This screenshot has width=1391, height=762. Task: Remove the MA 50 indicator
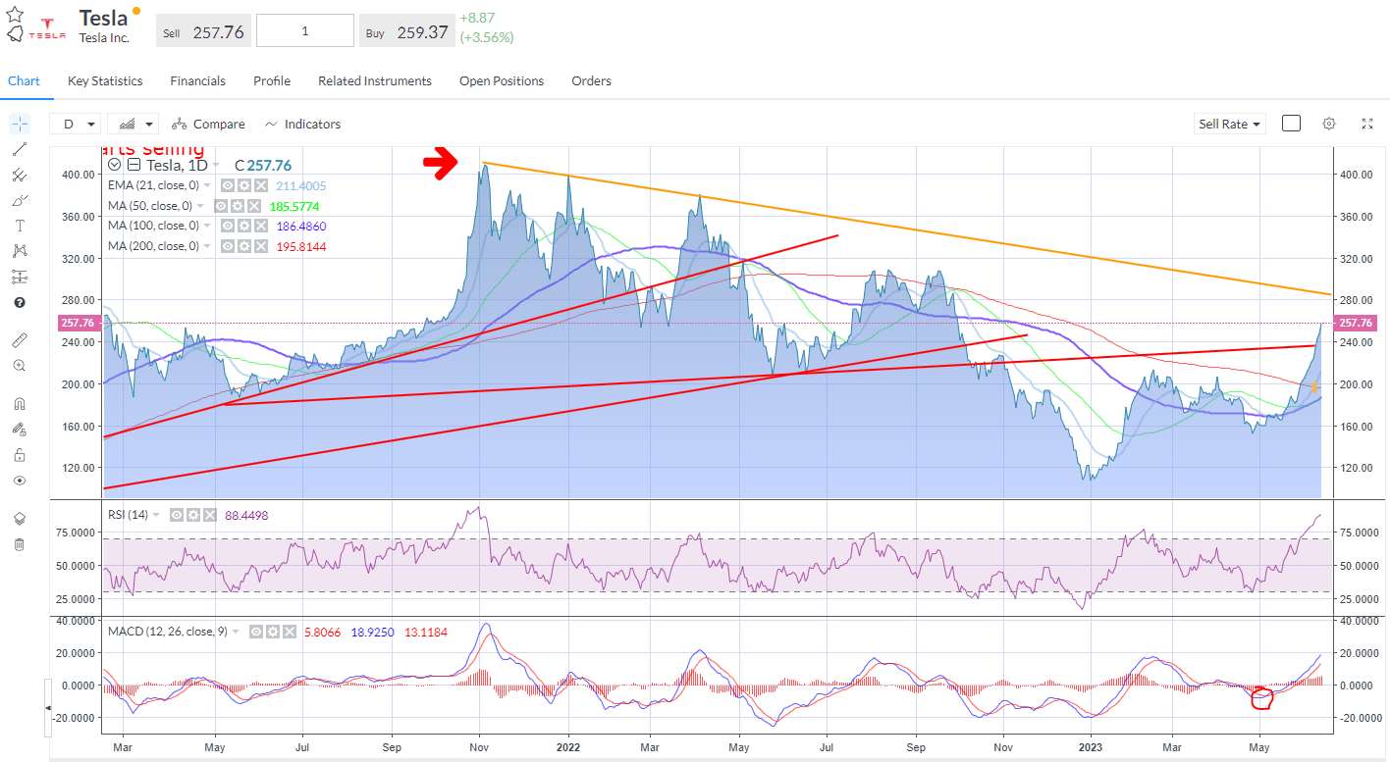pos(253,206)
